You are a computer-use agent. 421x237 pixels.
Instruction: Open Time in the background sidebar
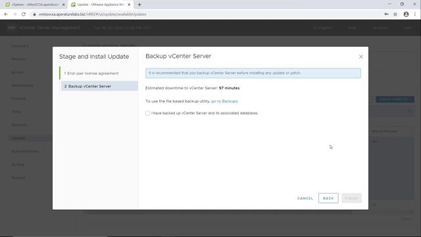pos(16,112)
